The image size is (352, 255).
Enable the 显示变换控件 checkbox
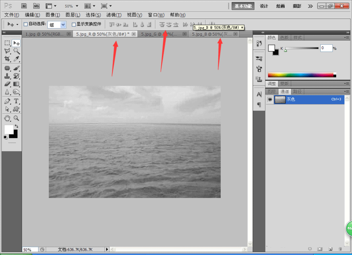(x=74, y=24)
